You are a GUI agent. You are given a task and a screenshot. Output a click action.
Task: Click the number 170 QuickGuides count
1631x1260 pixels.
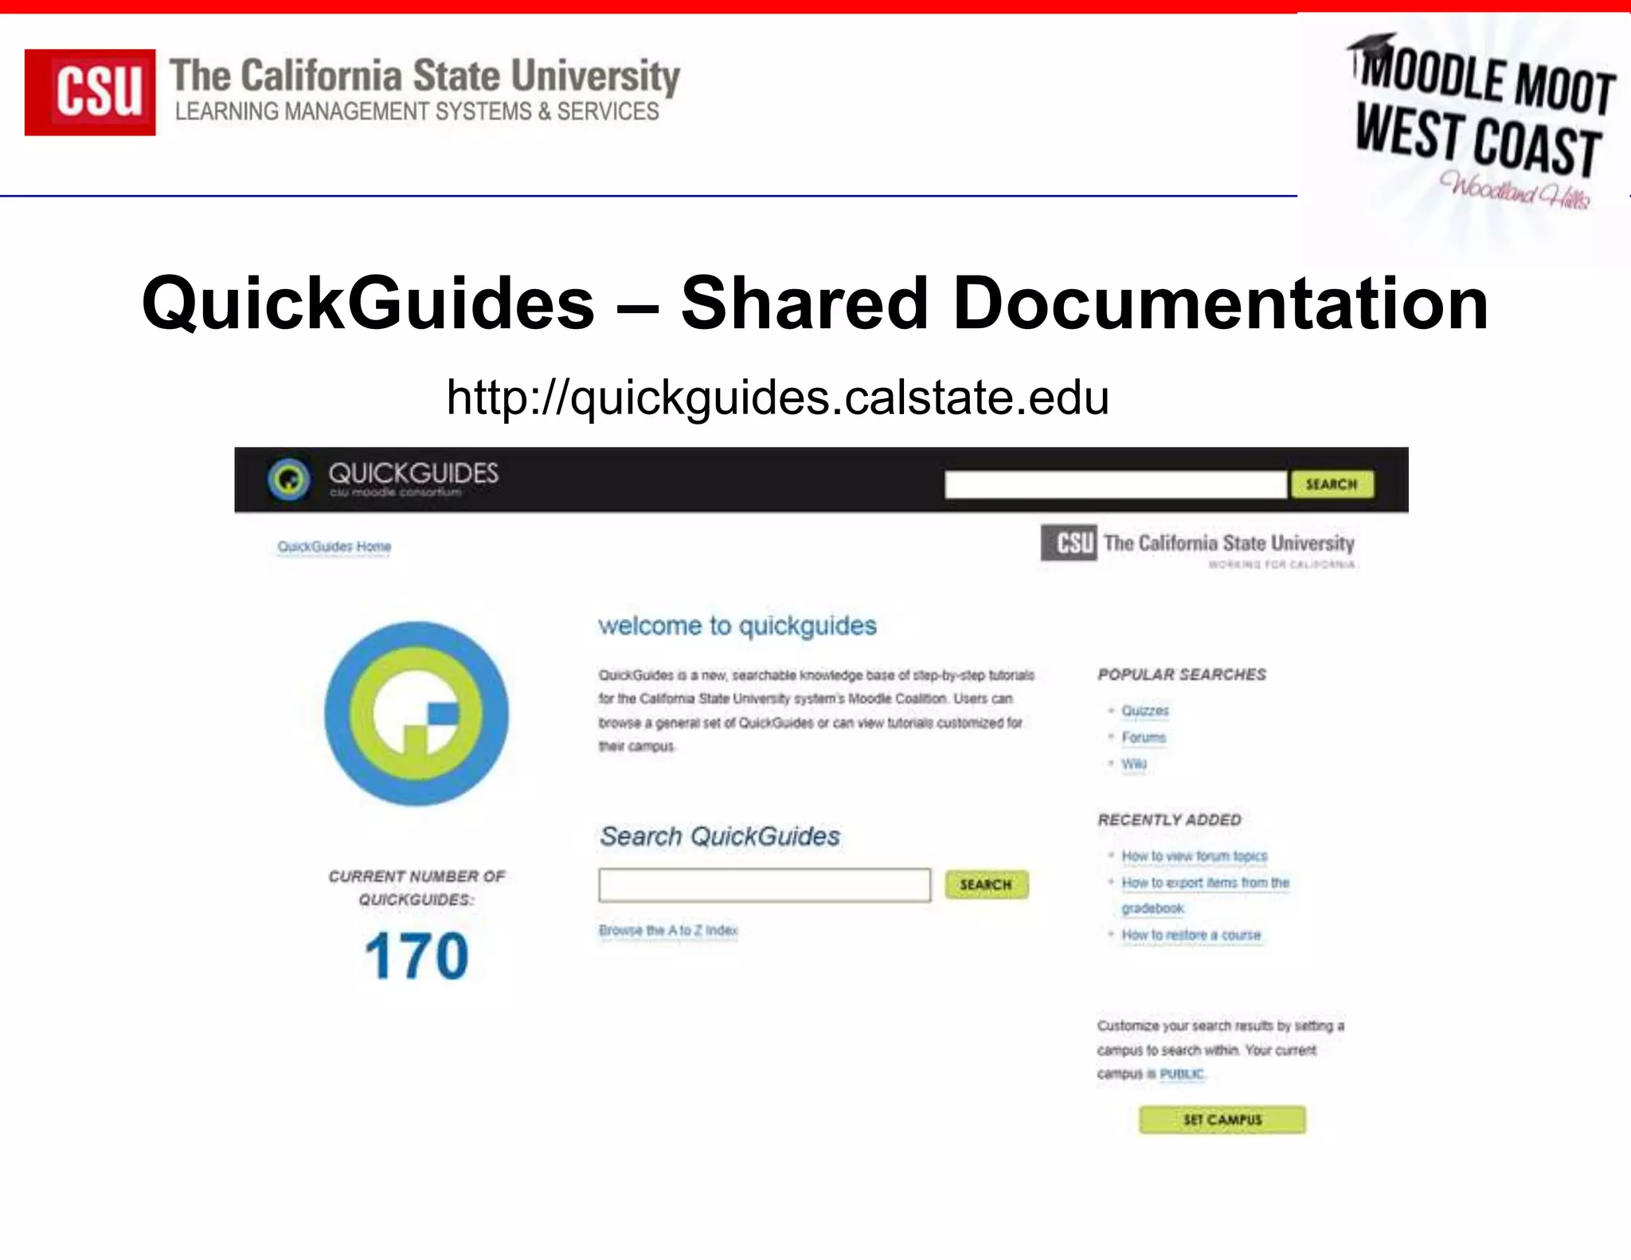(417, 956)
